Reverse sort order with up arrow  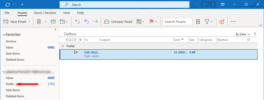255,34
